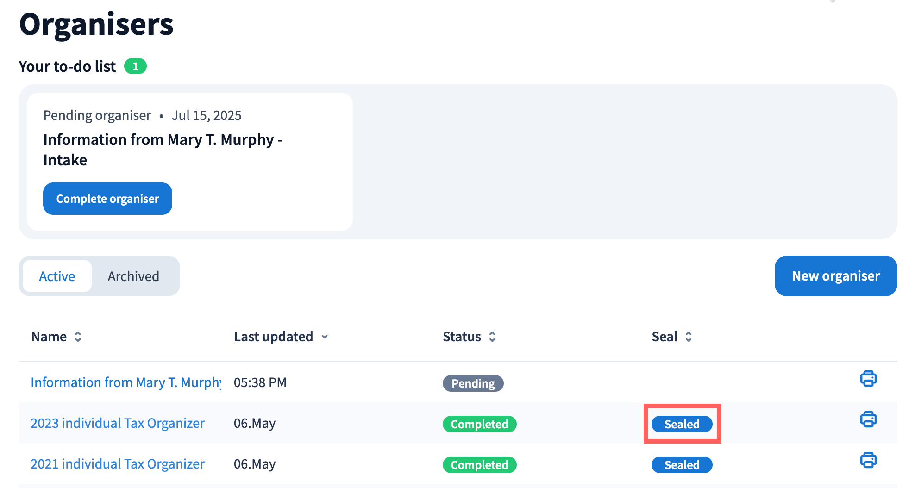The image size is (915, 488).
Task: Click the Complete organiser button
Action: click(107, 199)
